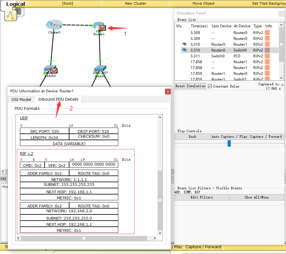Click Capture / Forward in Play Controls
Image resolution: width=286 pixels, height=254 pixels.
[x=266, y=137]
